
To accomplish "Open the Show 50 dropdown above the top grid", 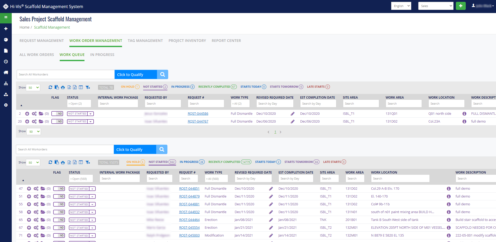I will click(x=33, y=88).
